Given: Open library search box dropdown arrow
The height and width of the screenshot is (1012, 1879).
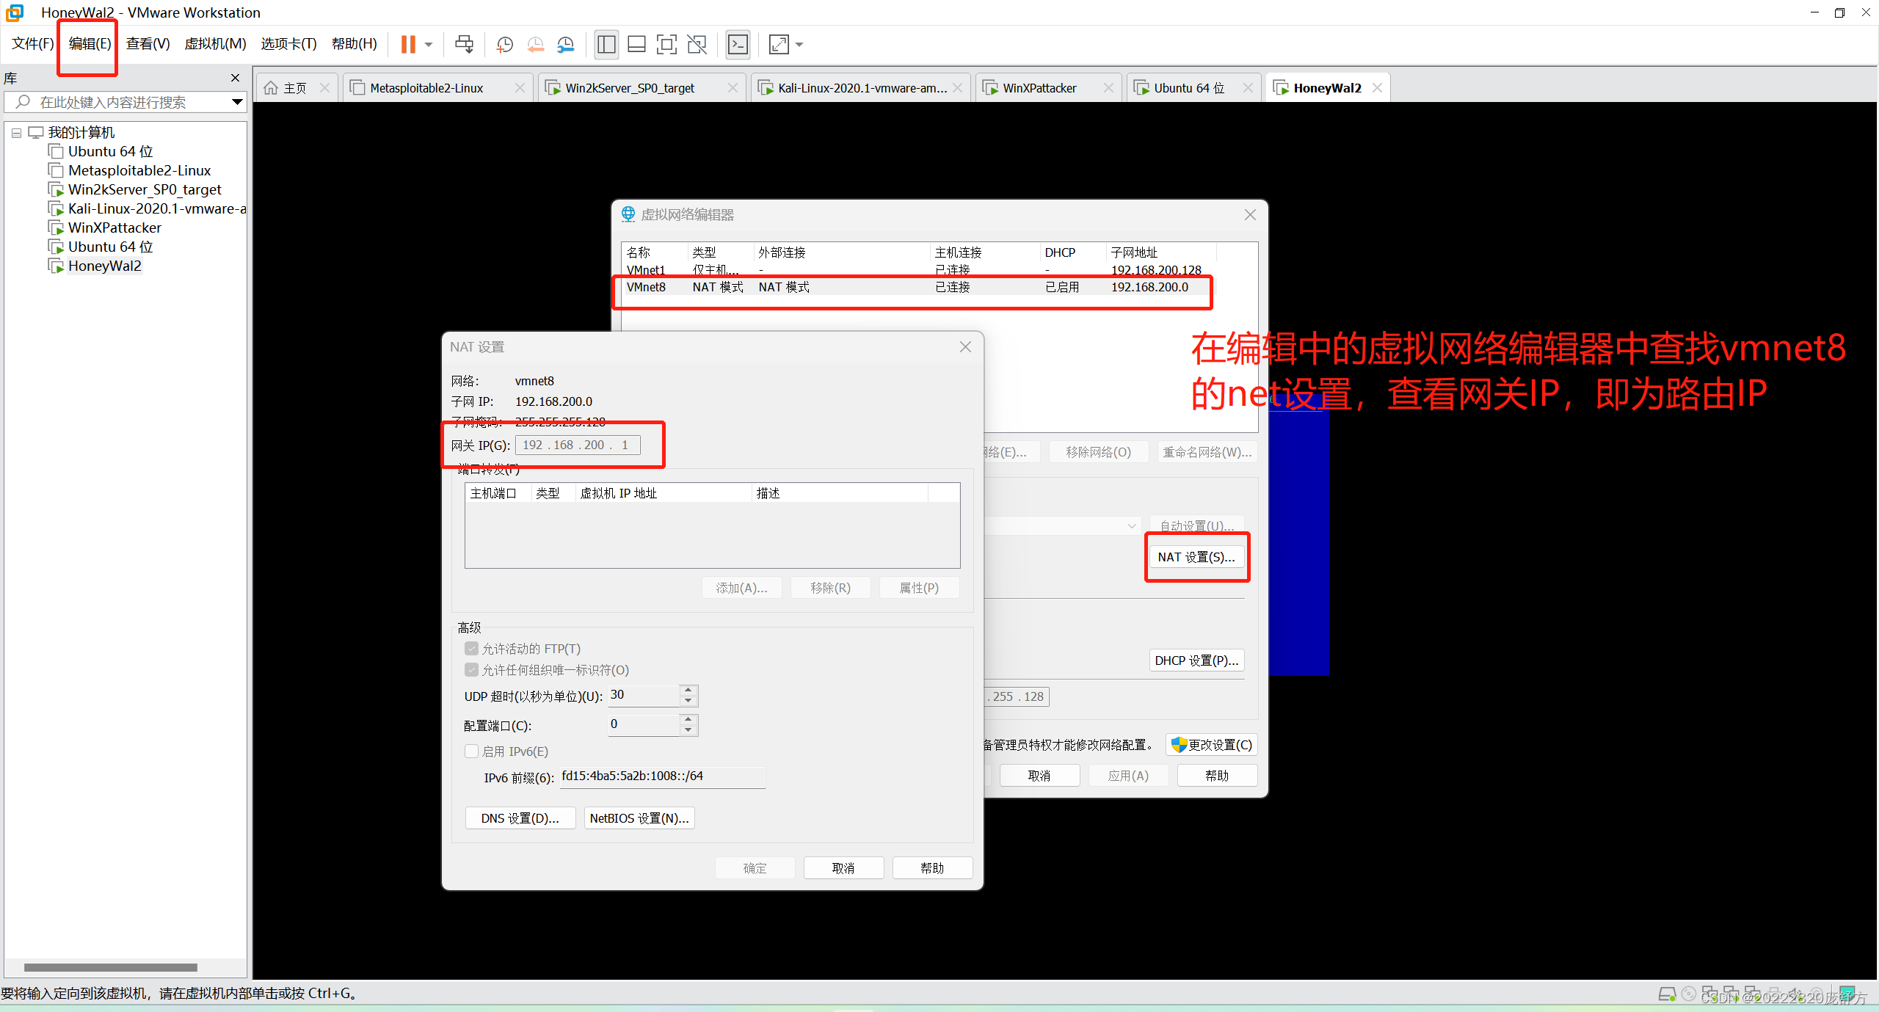Looking at the screenshot, I should click(236, 102).
